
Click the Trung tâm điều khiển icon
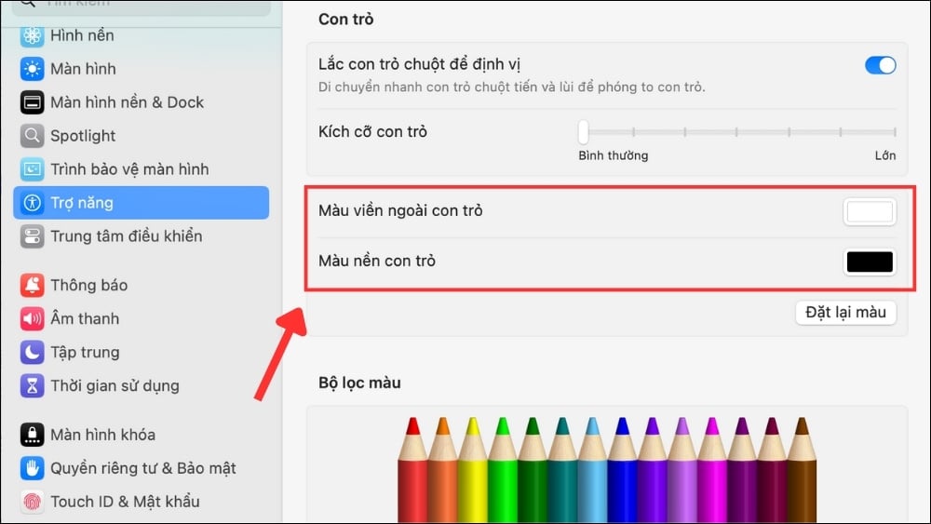tap(33, 236)
